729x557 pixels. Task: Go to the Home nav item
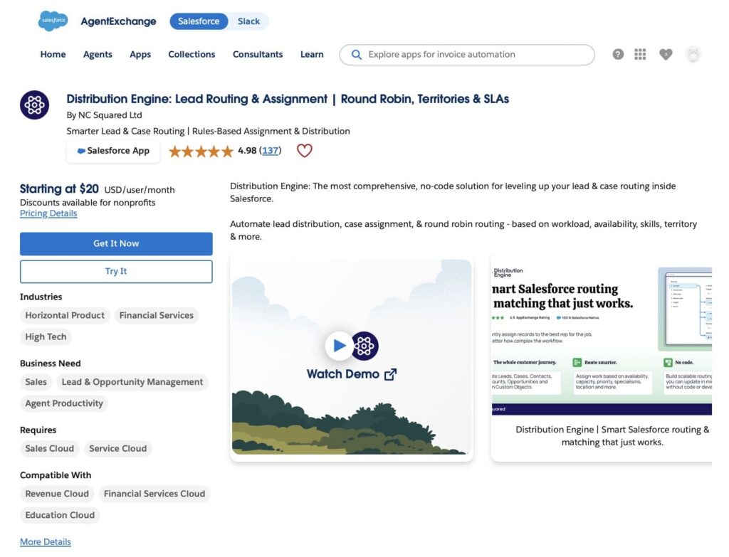(x=53, y=54)
